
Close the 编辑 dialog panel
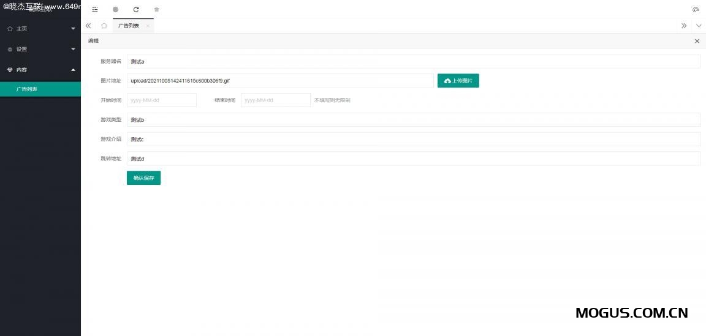coord(697,41)
